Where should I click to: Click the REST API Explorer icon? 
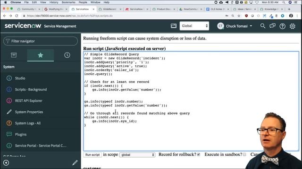[x=9, y=100]
